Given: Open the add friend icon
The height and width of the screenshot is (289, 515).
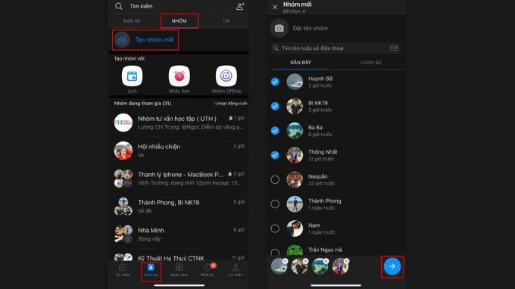Looking at the screenshot, I should click(240, 6).
